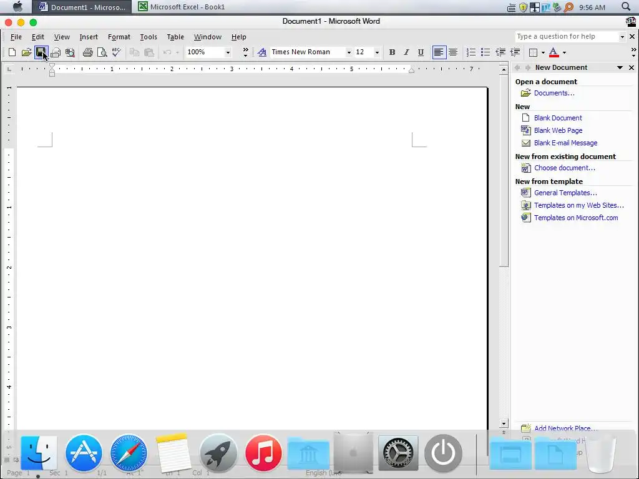Open the zoom 100% dropdown

(228, 52)
